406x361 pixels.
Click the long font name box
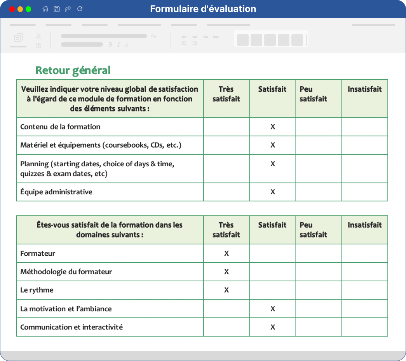click(104, 36)
